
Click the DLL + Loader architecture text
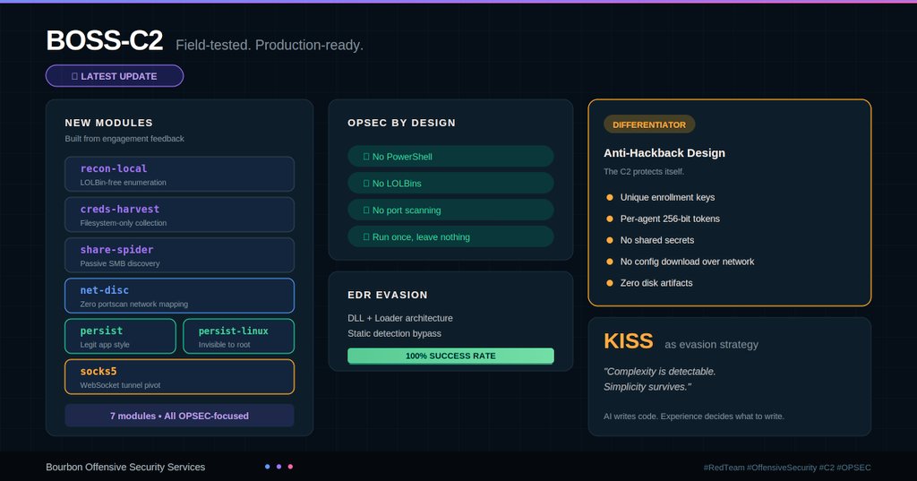pyautogui.click(x=400, y=318)
